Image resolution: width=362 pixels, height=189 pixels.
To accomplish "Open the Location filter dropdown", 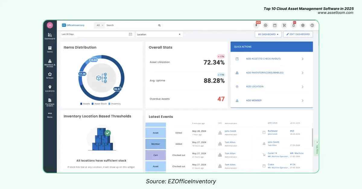I will pyautogui.click(x=159, y=34).
